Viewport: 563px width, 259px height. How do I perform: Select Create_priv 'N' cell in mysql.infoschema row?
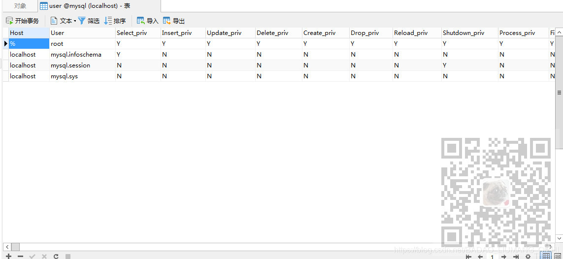tap(326, 55)
